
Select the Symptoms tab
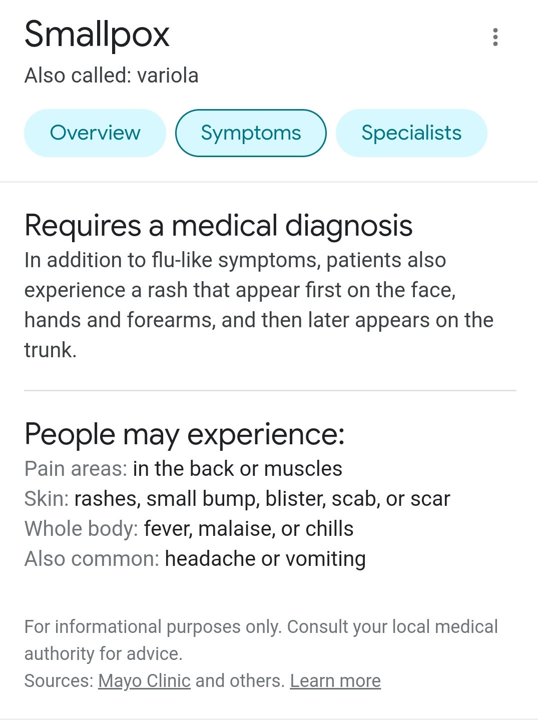click(251, 133)
